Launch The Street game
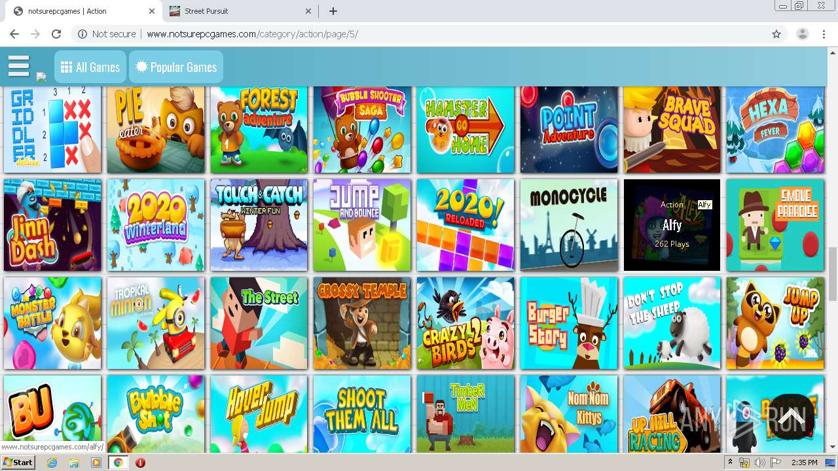 click(x=259, y=323)
